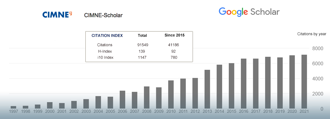Click total citations value 91549
This screenshot has height=119, width=330.
coord(142,45)
